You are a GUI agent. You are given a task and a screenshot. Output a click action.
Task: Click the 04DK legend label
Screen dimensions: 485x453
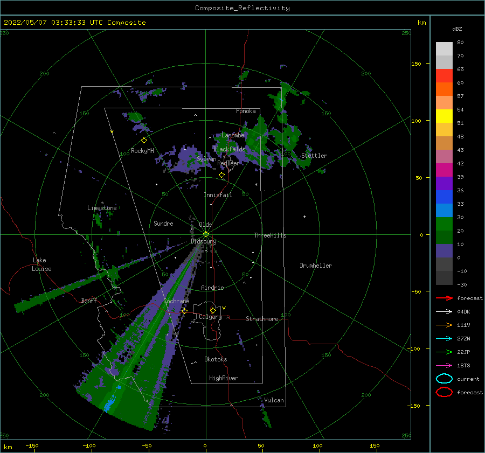pyautogui.click(x=463, y=312)
